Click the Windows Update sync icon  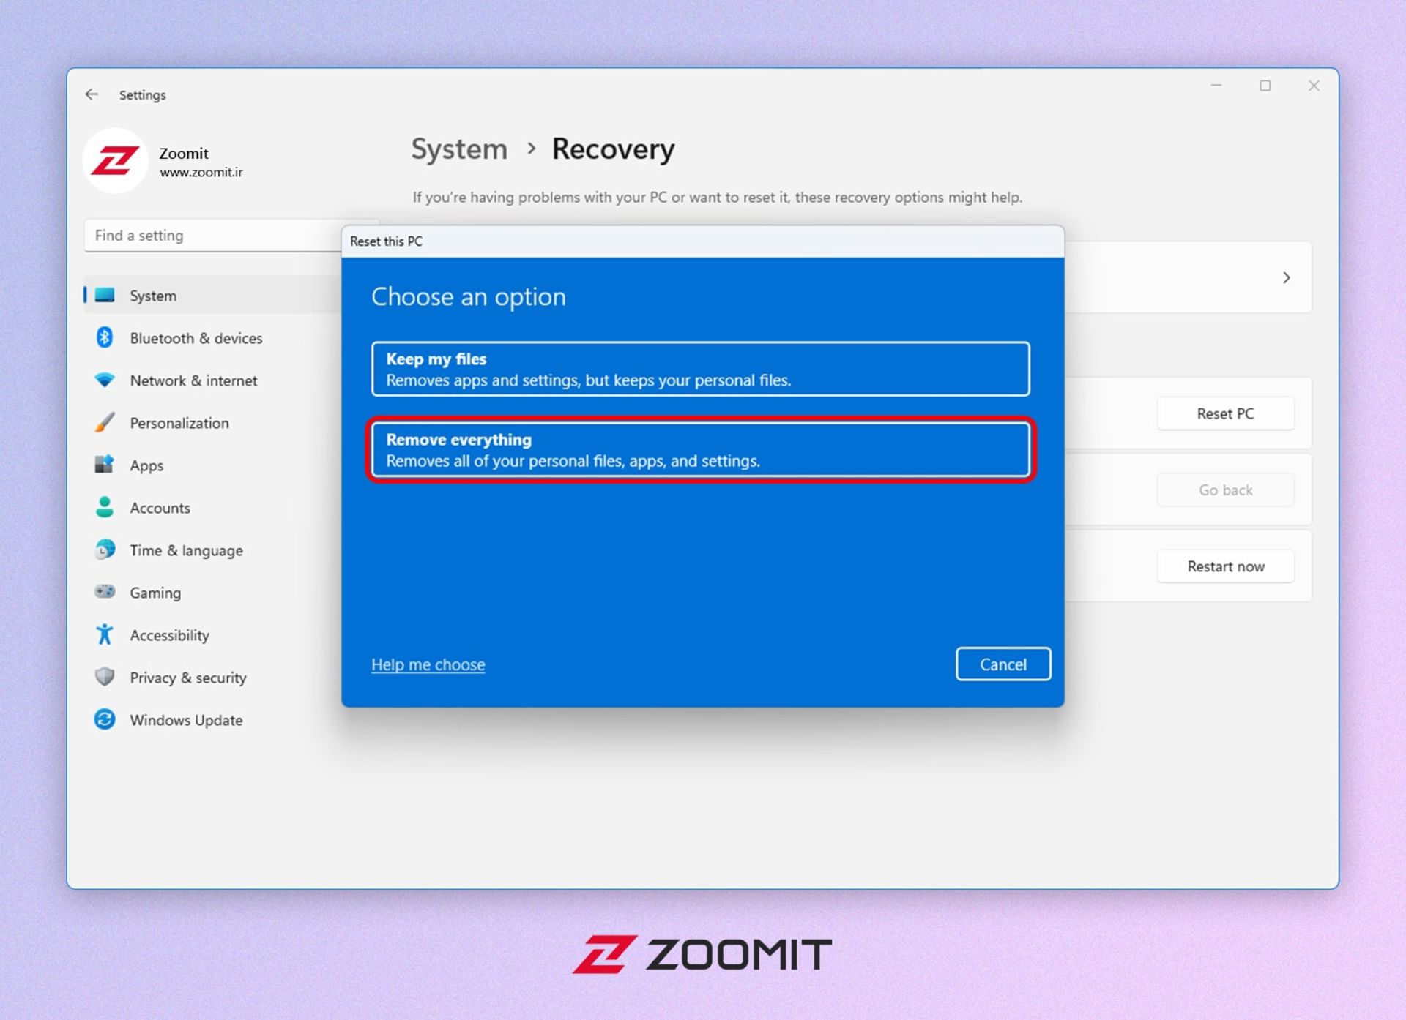coord(105,719)
